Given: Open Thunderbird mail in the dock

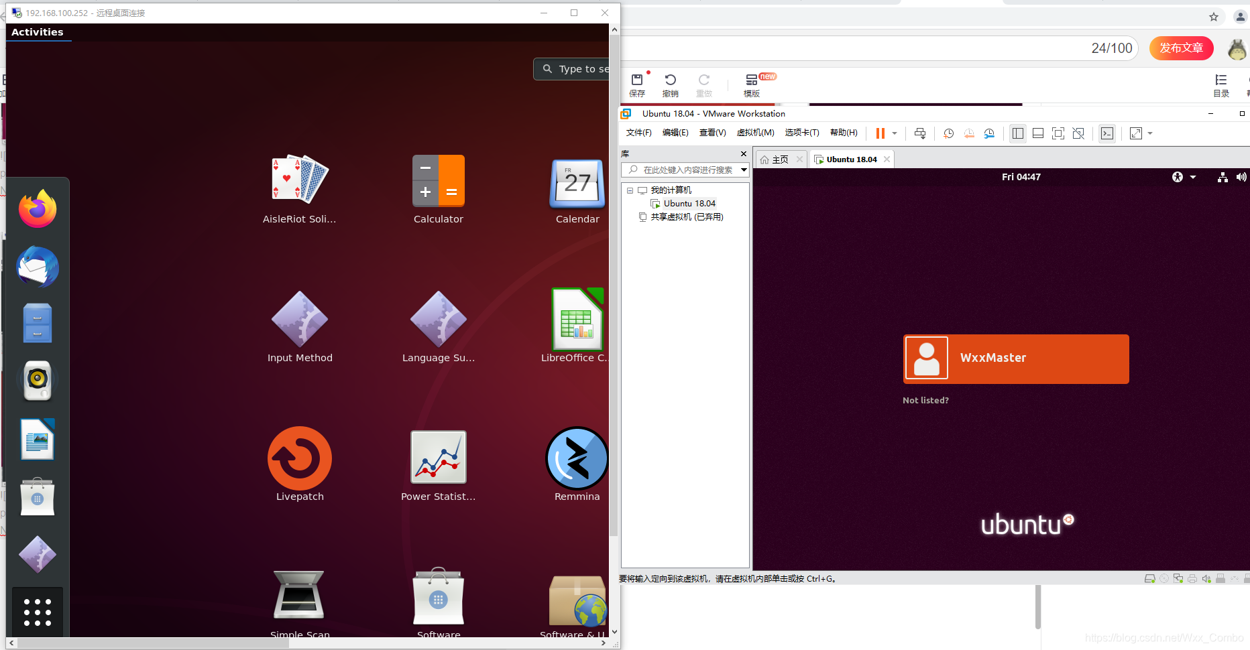Looking at the screenshot, I should (x=38, y=267).
